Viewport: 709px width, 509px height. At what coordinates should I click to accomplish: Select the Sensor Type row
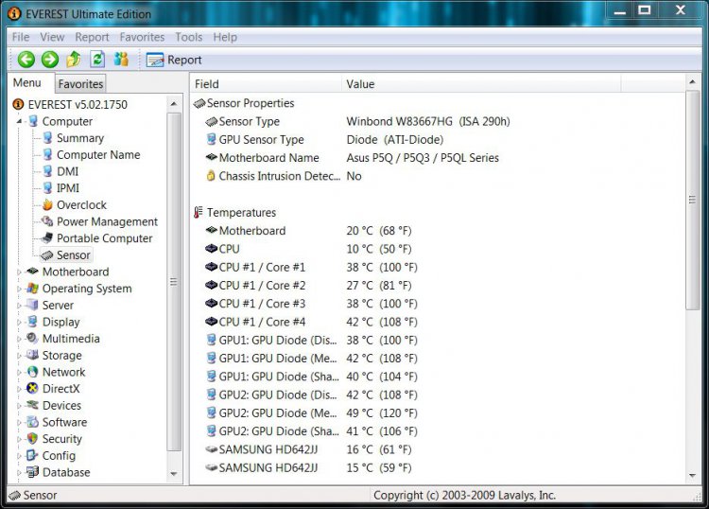point(357,122)
